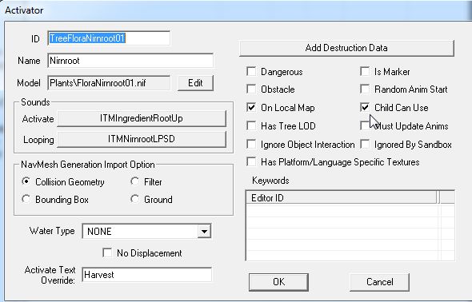Click the Edit button next to Model
This screenshot has width=472, height=302.
point(195,83)
